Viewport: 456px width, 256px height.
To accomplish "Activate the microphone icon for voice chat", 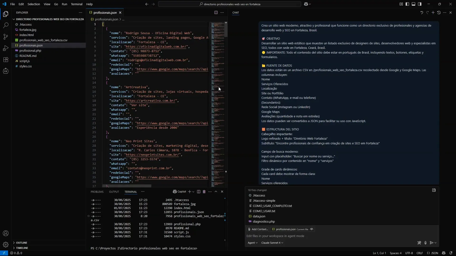I will click(426, 243).
